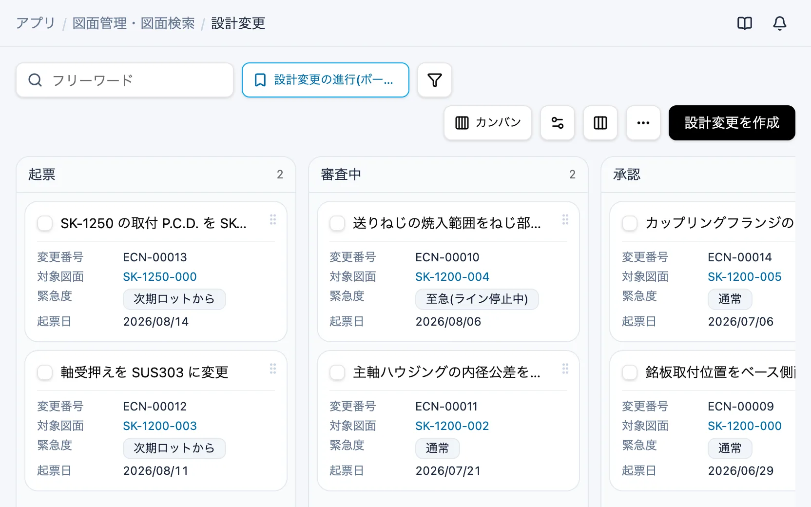The image size is (811, 507).
Task: Go to アプリ breadcrumb
Action: click(x=36, y=23)
